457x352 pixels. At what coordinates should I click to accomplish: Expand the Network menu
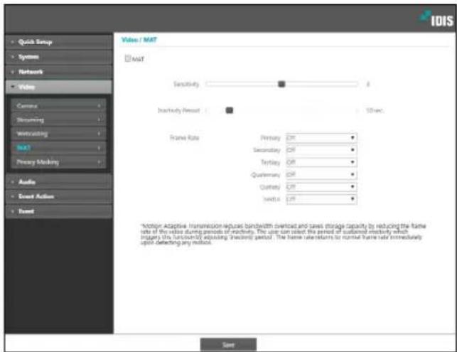pos(58,72)
